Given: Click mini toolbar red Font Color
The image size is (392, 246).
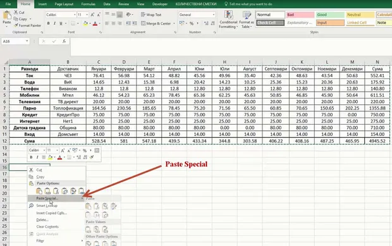Looking at the screenshot, I should pyautogui.click(x=60, y=157).
